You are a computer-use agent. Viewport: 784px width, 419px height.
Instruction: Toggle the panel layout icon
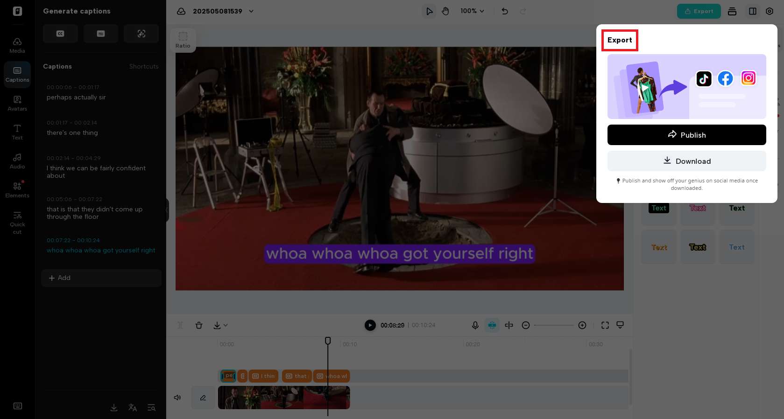tap(753, 11)
